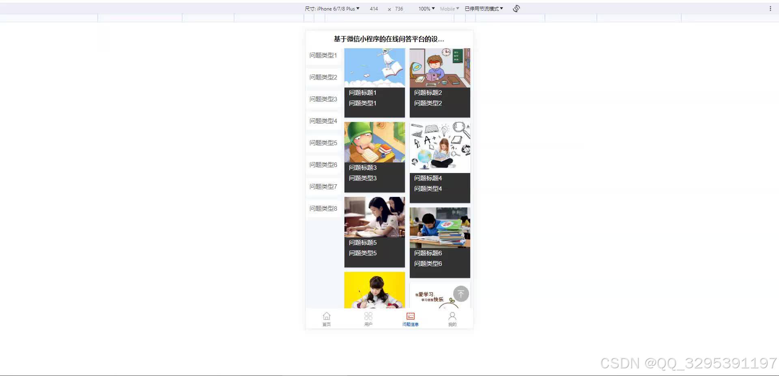
Task: Open the three-dot more options menu
Action: [x=770, y=9]
